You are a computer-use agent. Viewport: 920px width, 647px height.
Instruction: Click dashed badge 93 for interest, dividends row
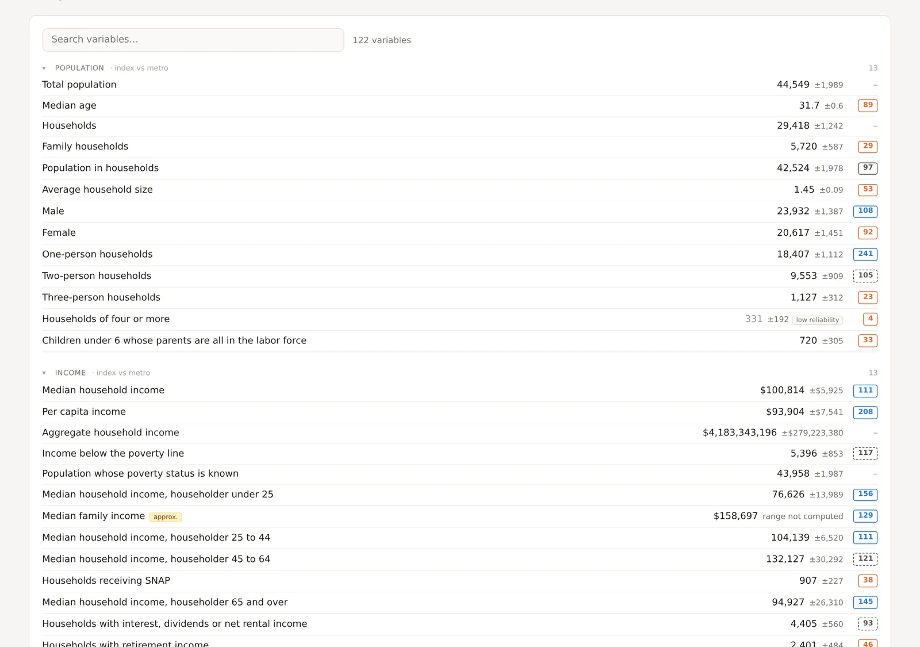(x=868, y=623)
